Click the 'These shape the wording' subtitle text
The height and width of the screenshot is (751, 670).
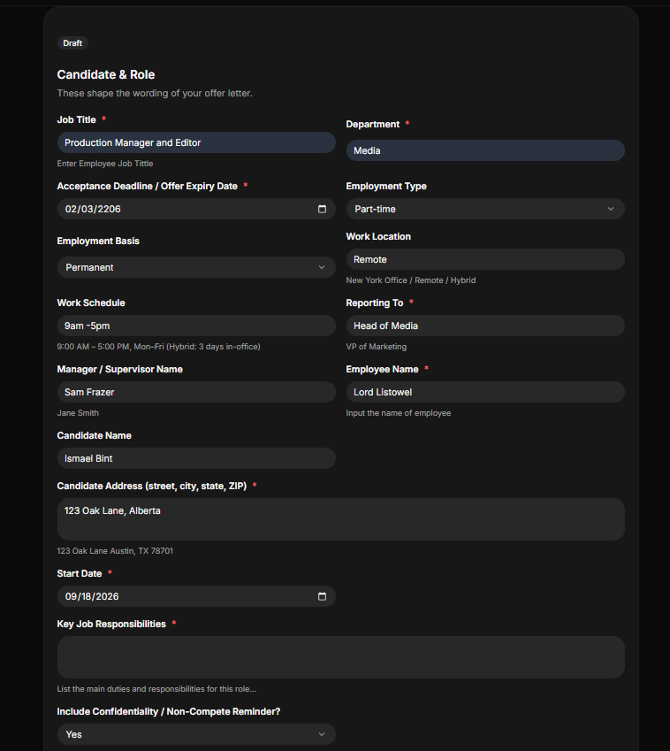(x=155, y=94)
